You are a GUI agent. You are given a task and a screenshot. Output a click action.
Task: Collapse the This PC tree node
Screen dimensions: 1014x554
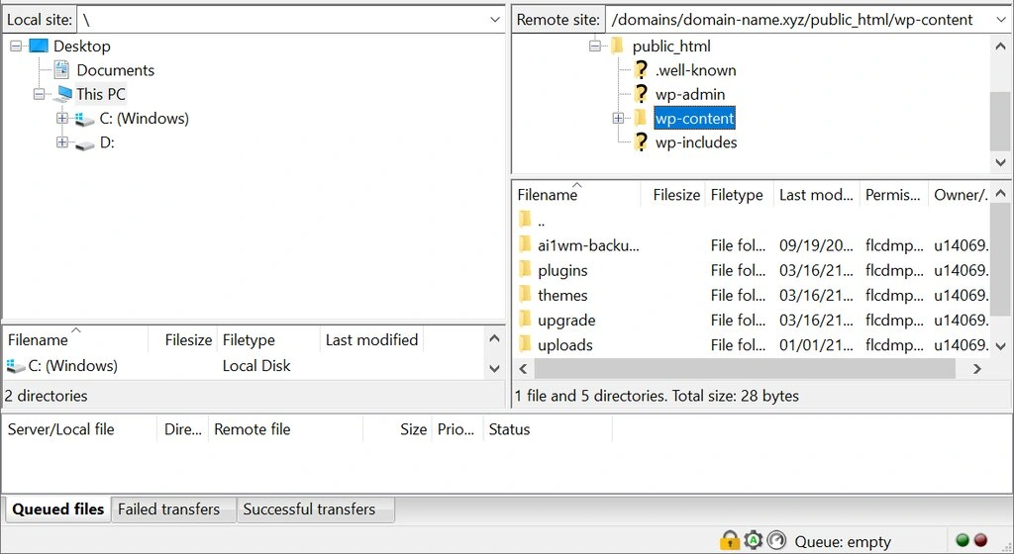[40, 94]
